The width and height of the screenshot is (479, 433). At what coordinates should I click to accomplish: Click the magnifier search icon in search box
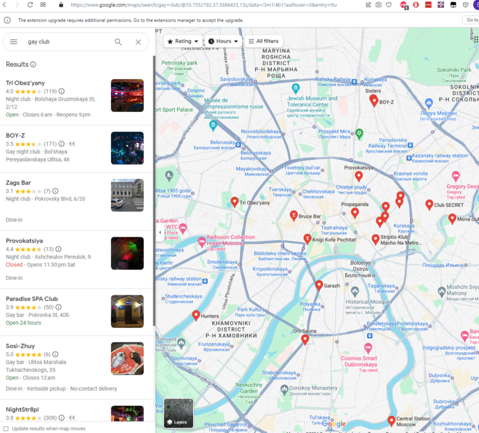118,42
